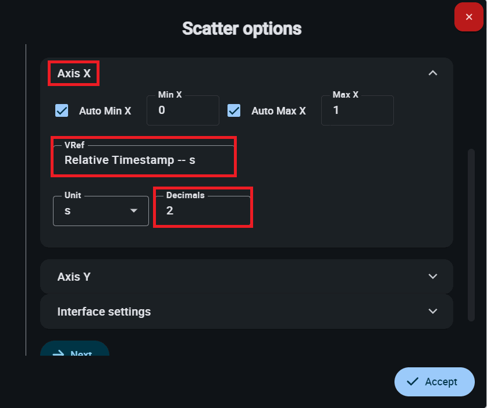Screen dimensions: 487x408
Task: Edit the Decimals field
Action: point(202,210)
